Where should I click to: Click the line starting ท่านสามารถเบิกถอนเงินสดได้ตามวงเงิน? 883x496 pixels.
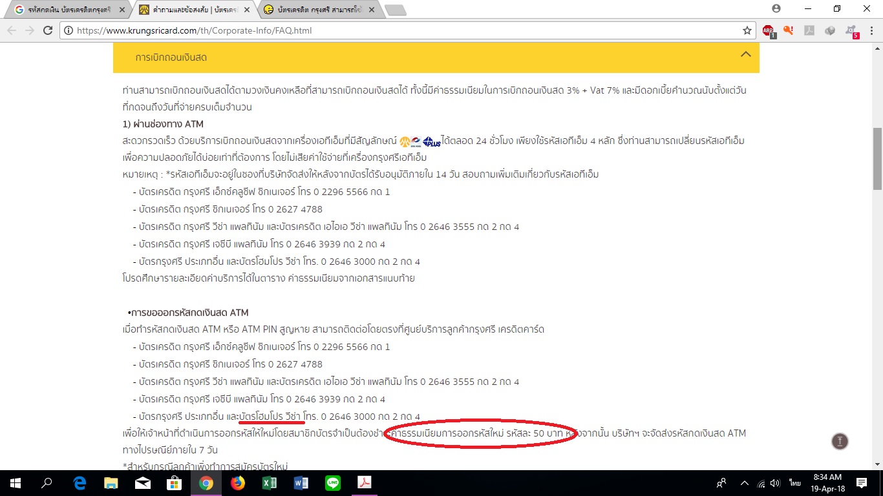[x=434, y=90]
